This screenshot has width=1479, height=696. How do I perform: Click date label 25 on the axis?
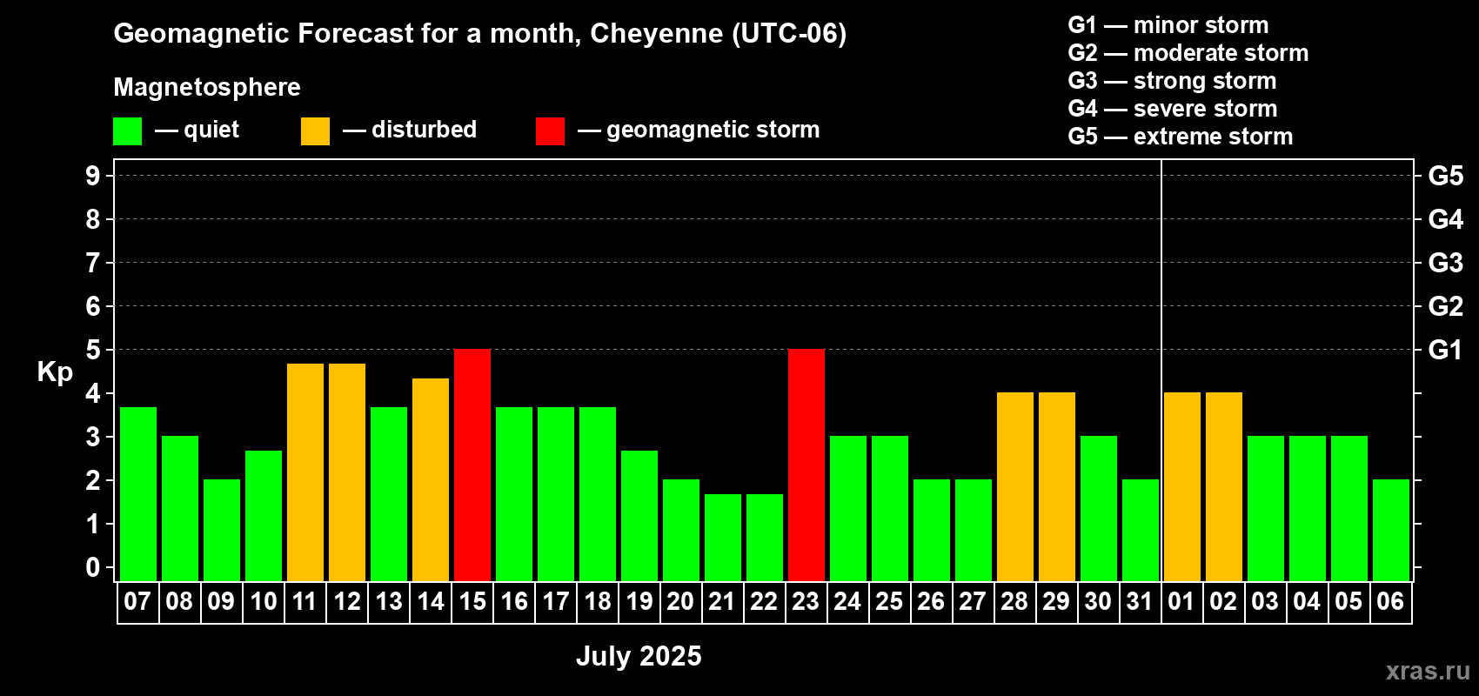tap(889, 601)
